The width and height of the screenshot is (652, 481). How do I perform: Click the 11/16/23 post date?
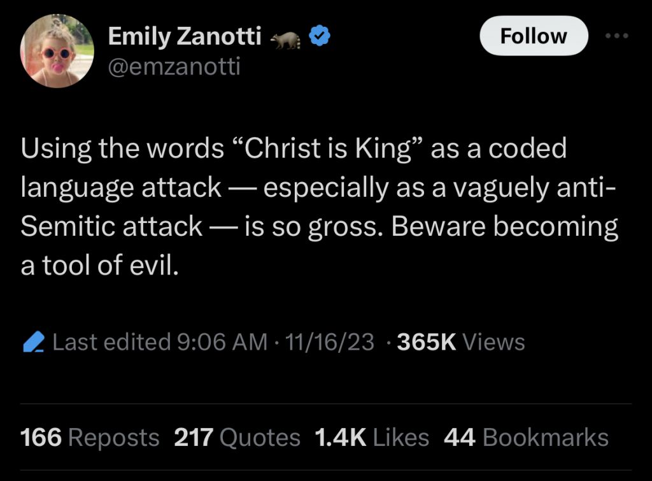pyautogui.click(x=330, y=343)
